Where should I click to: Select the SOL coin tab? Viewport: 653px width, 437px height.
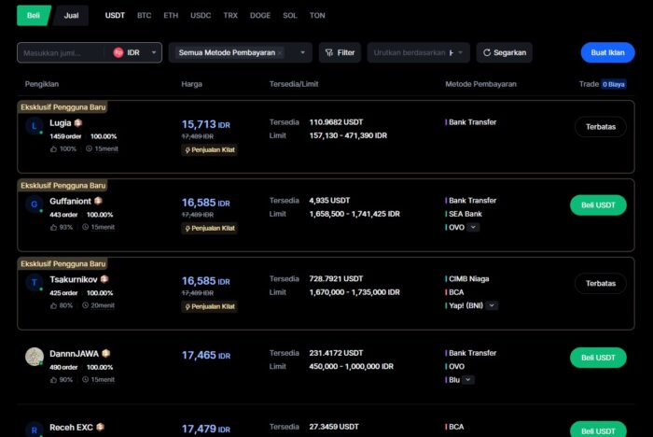(290, 16)
